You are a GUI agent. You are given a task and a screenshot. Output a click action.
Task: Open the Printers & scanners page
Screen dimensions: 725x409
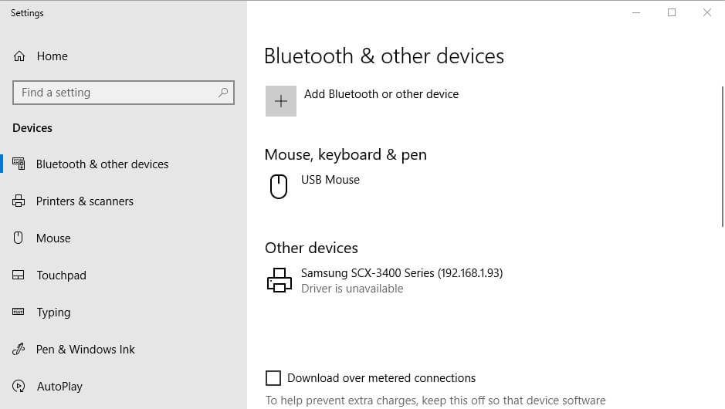click(x=85, y=201)
